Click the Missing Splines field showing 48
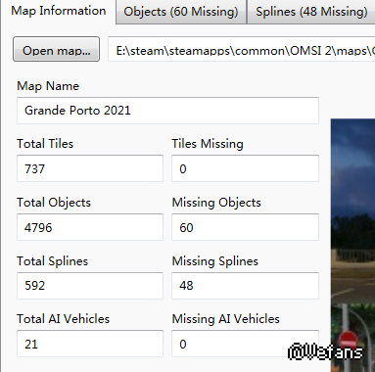375x372 pixels. [245, 286]
